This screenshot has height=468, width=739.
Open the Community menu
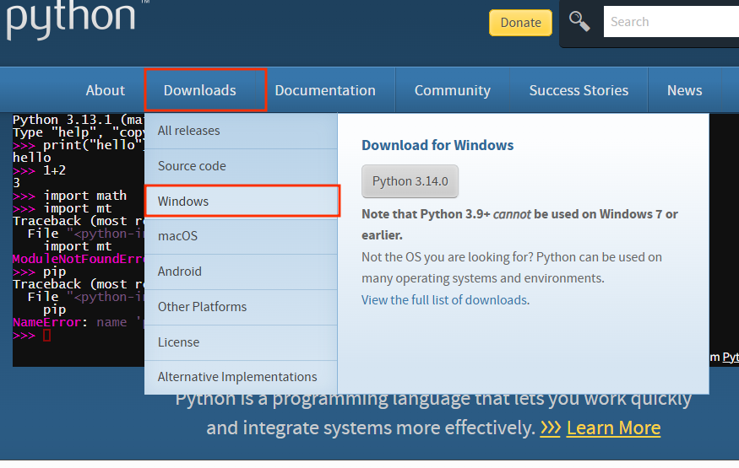(453, 90)
